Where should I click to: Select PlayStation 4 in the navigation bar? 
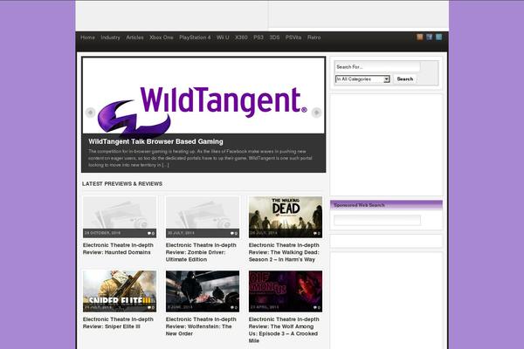(x=195, y=38)
